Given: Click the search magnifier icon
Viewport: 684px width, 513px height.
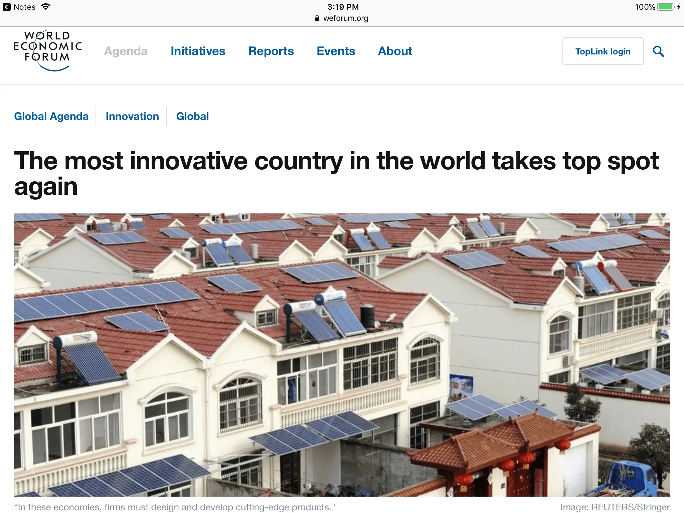Looking at the screenshot, I should [x=658, y=51].
